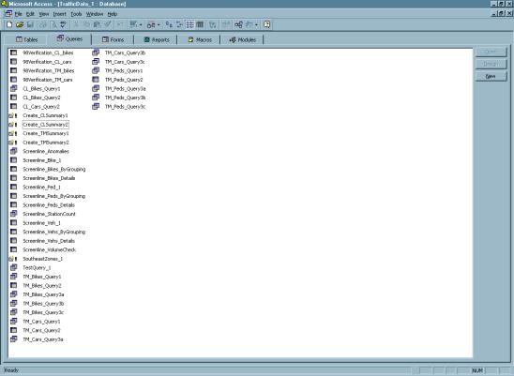Click the Spelling check toolbar icon
Image resolution: width=514 pixels, height=376 pixels.
63,24
